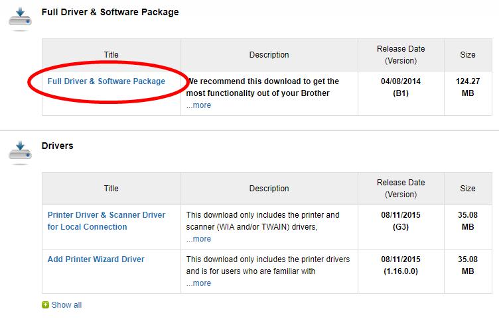The width and height of the screenshot is (499, 319).
Task: Click the Release Date (Version) header in Drivers table
Action: pos(401,189)
